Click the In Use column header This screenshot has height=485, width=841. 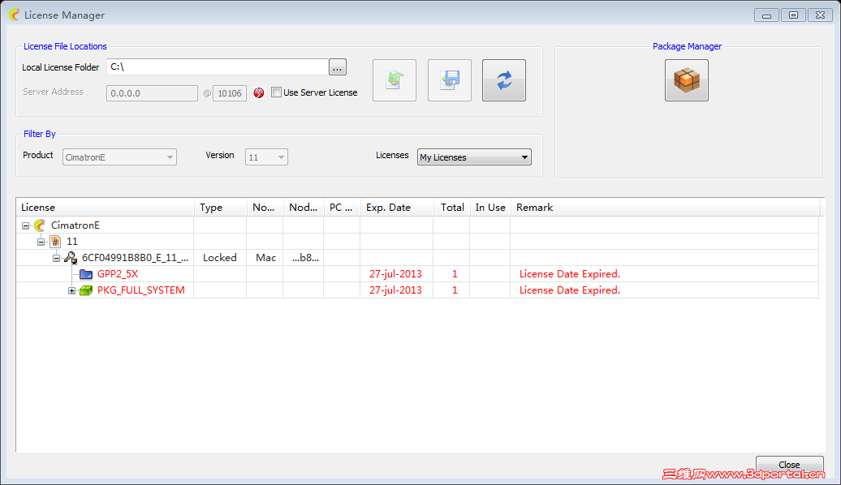[490, 208]
